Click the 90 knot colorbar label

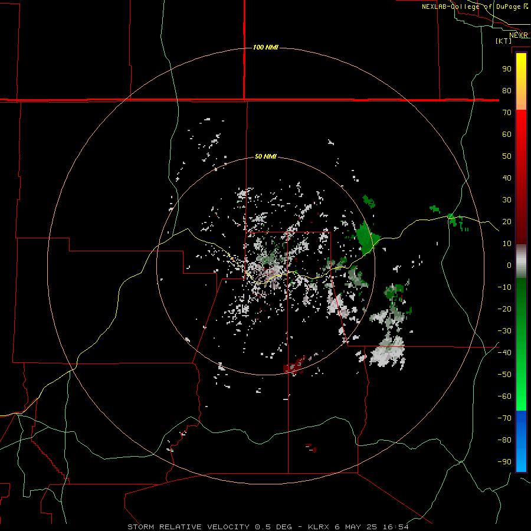point(507,69)
